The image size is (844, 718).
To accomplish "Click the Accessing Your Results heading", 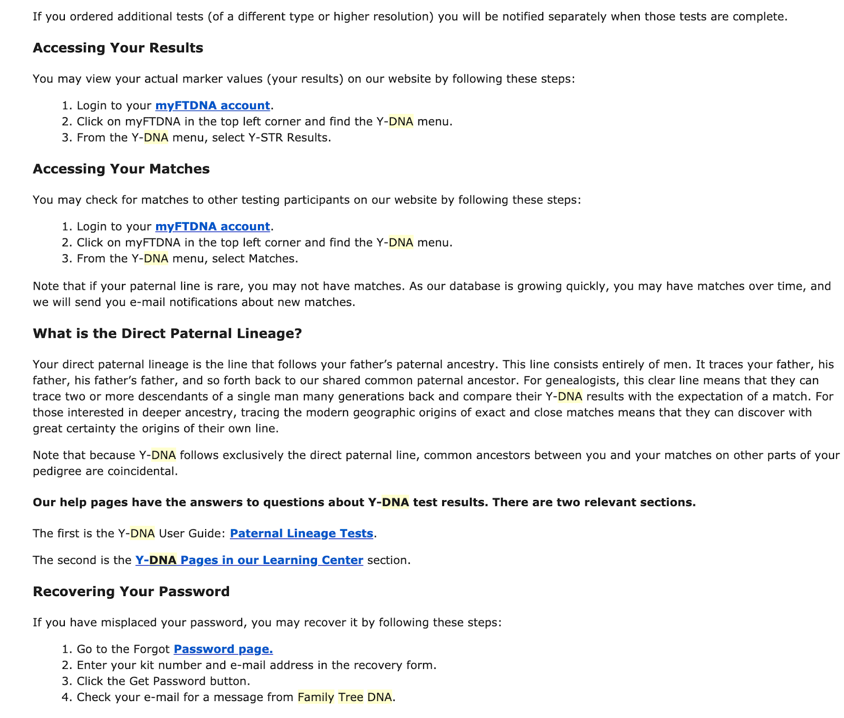I will (118, 48).
